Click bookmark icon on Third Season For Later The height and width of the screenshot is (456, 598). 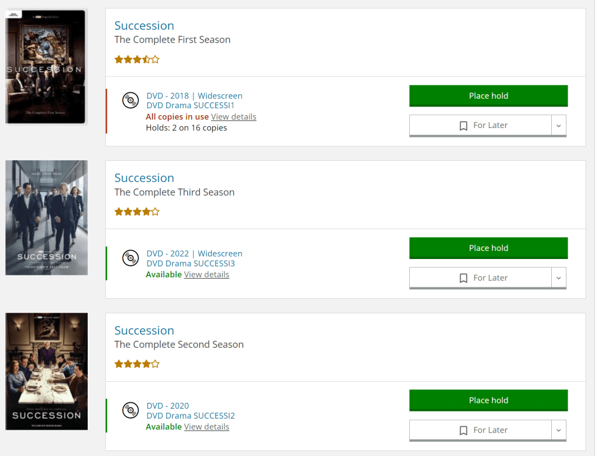coord(464,278)
